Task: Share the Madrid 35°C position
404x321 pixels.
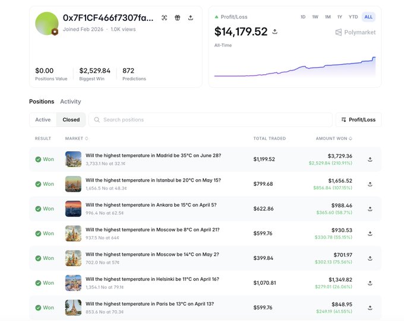Action: tap(370, 159)
